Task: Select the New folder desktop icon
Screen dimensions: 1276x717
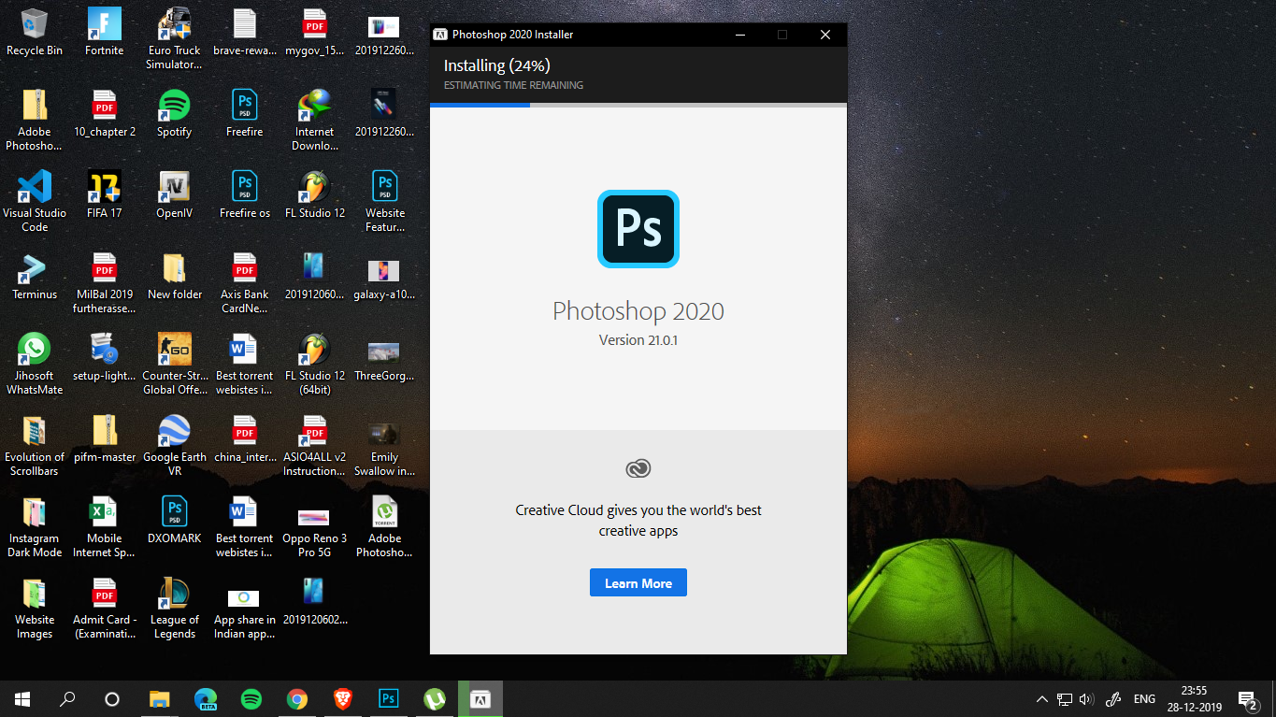Action: [174, 277]
